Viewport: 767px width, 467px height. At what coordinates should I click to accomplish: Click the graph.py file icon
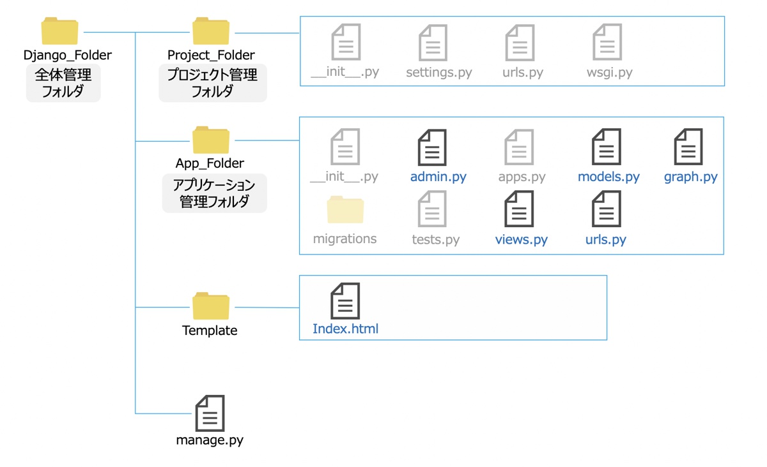pyautogui.click(x=688, y=147)
